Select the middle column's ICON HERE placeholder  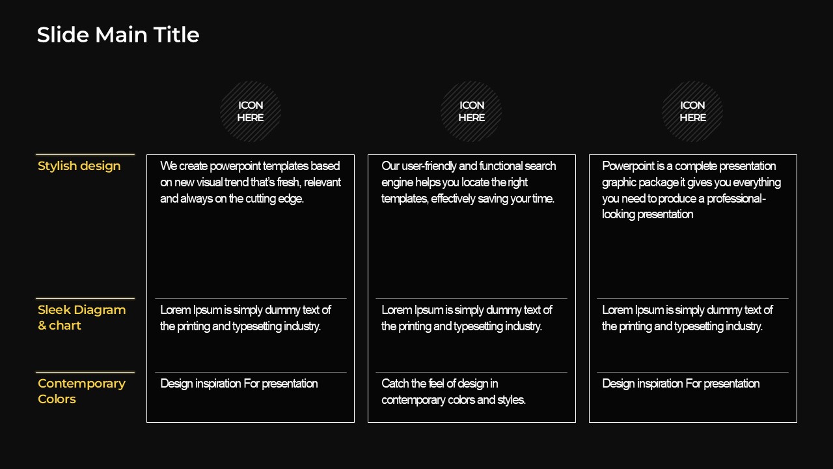coord(471,111)
